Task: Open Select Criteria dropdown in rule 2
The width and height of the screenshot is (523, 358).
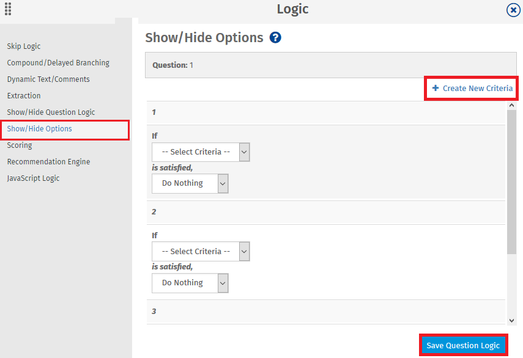Action: point(201,252)
